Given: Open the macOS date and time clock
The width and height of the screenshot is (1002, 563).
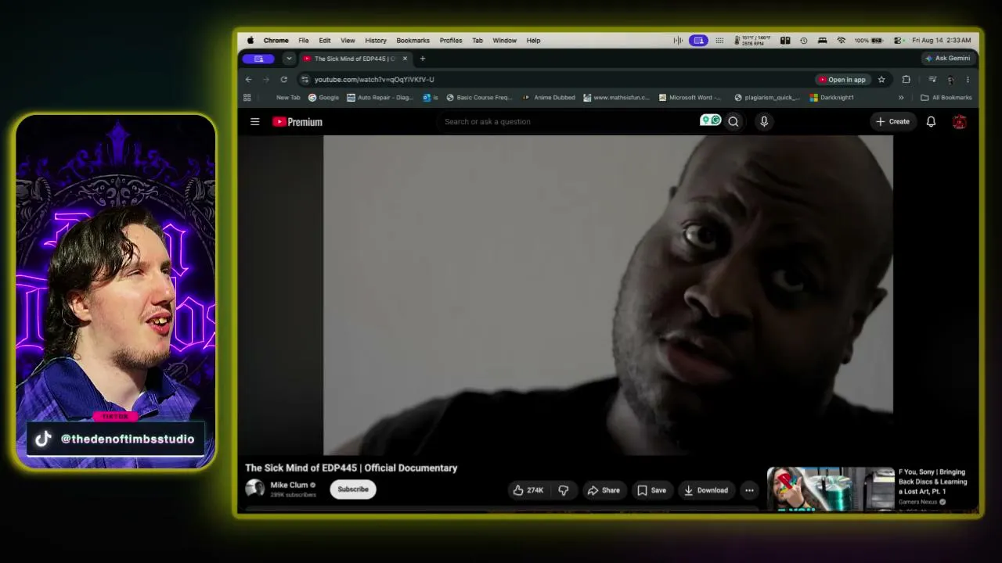Looking at the screenshot, I should [942, 40].
